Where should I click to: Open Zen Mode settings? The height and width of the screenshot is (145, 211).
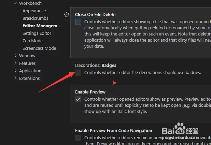[x=32, y=41]
